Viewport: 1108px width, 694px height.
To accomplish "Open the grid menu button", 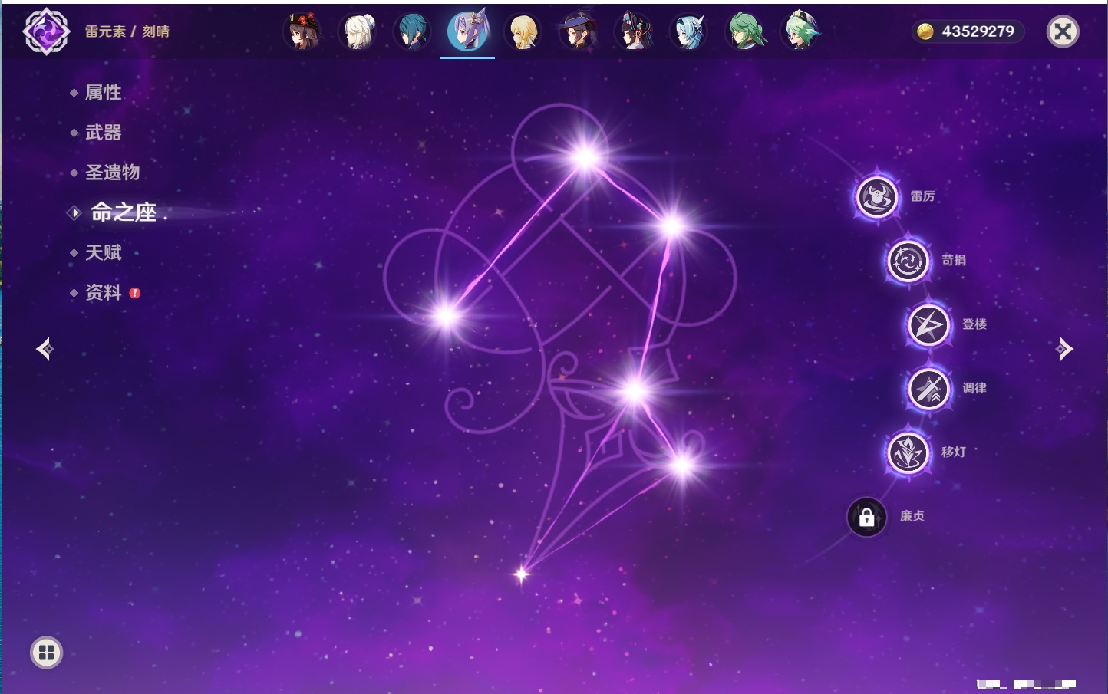I will [46, 653].
